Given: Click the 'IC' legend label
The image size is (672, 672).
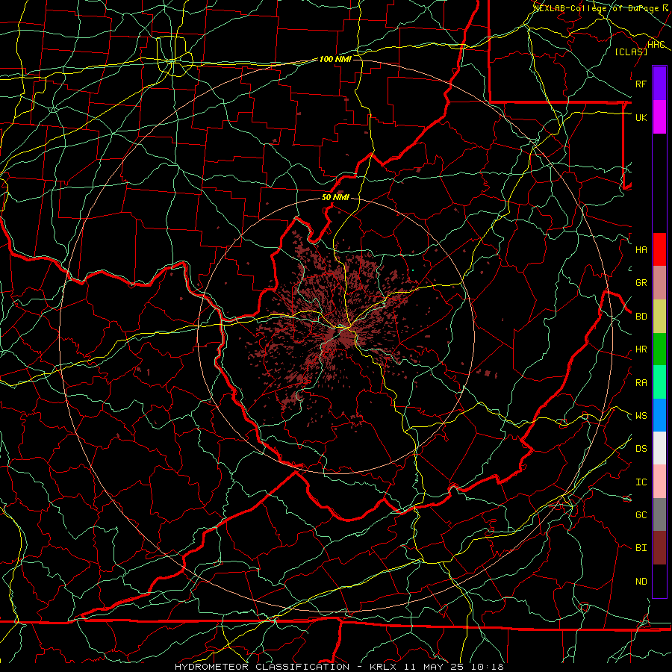Looking at the screenshot, I should 641,482.
